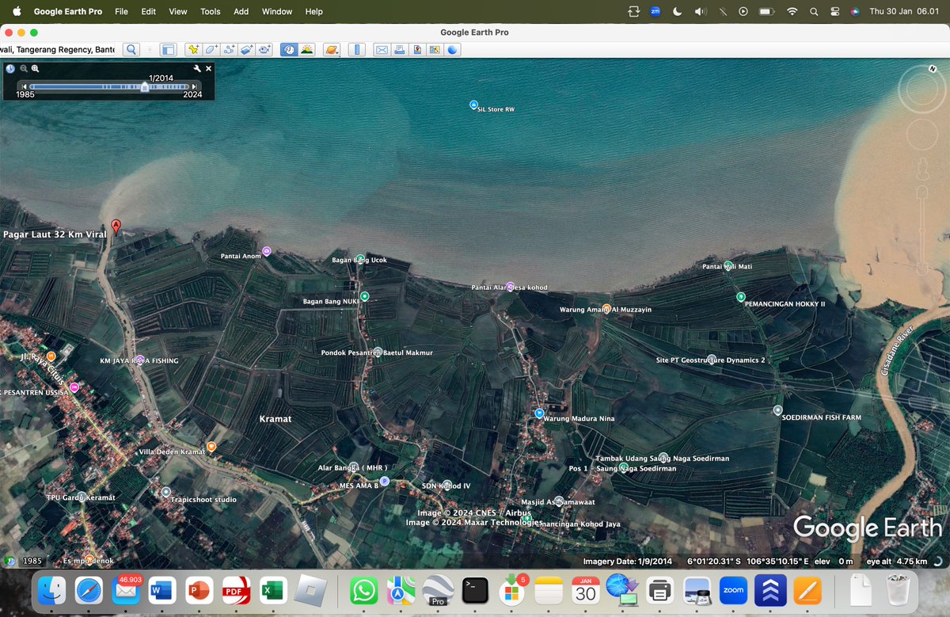Click the Imagery Date 1/9/2014 text
The width and height of the screenshot is (950, 617).
(627, 562)
